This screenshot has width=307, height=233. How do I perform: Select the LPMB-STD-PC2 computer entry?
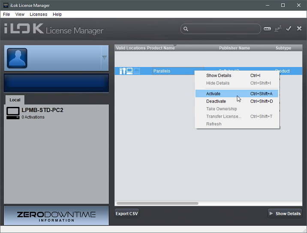coord(57,113)
